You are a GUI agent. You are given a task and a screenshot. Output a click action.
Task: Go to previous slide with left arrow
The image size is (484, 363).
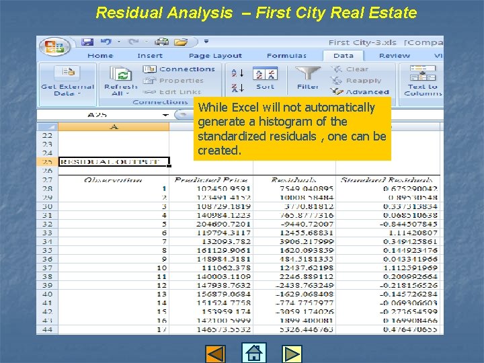tap(215, 354)
